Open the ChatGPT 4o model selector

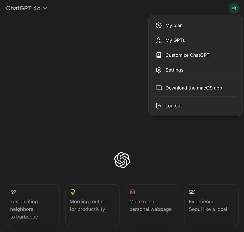[23, 9]
